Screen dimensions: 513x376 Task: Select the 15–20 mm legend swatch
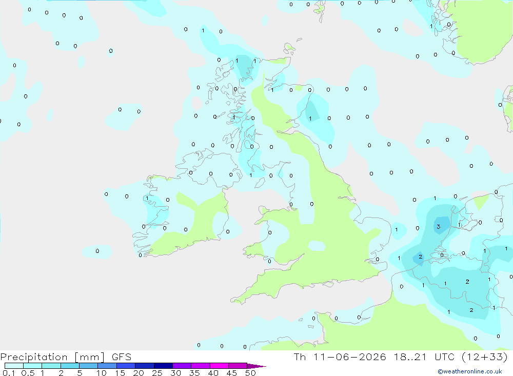tap(126, 366)
